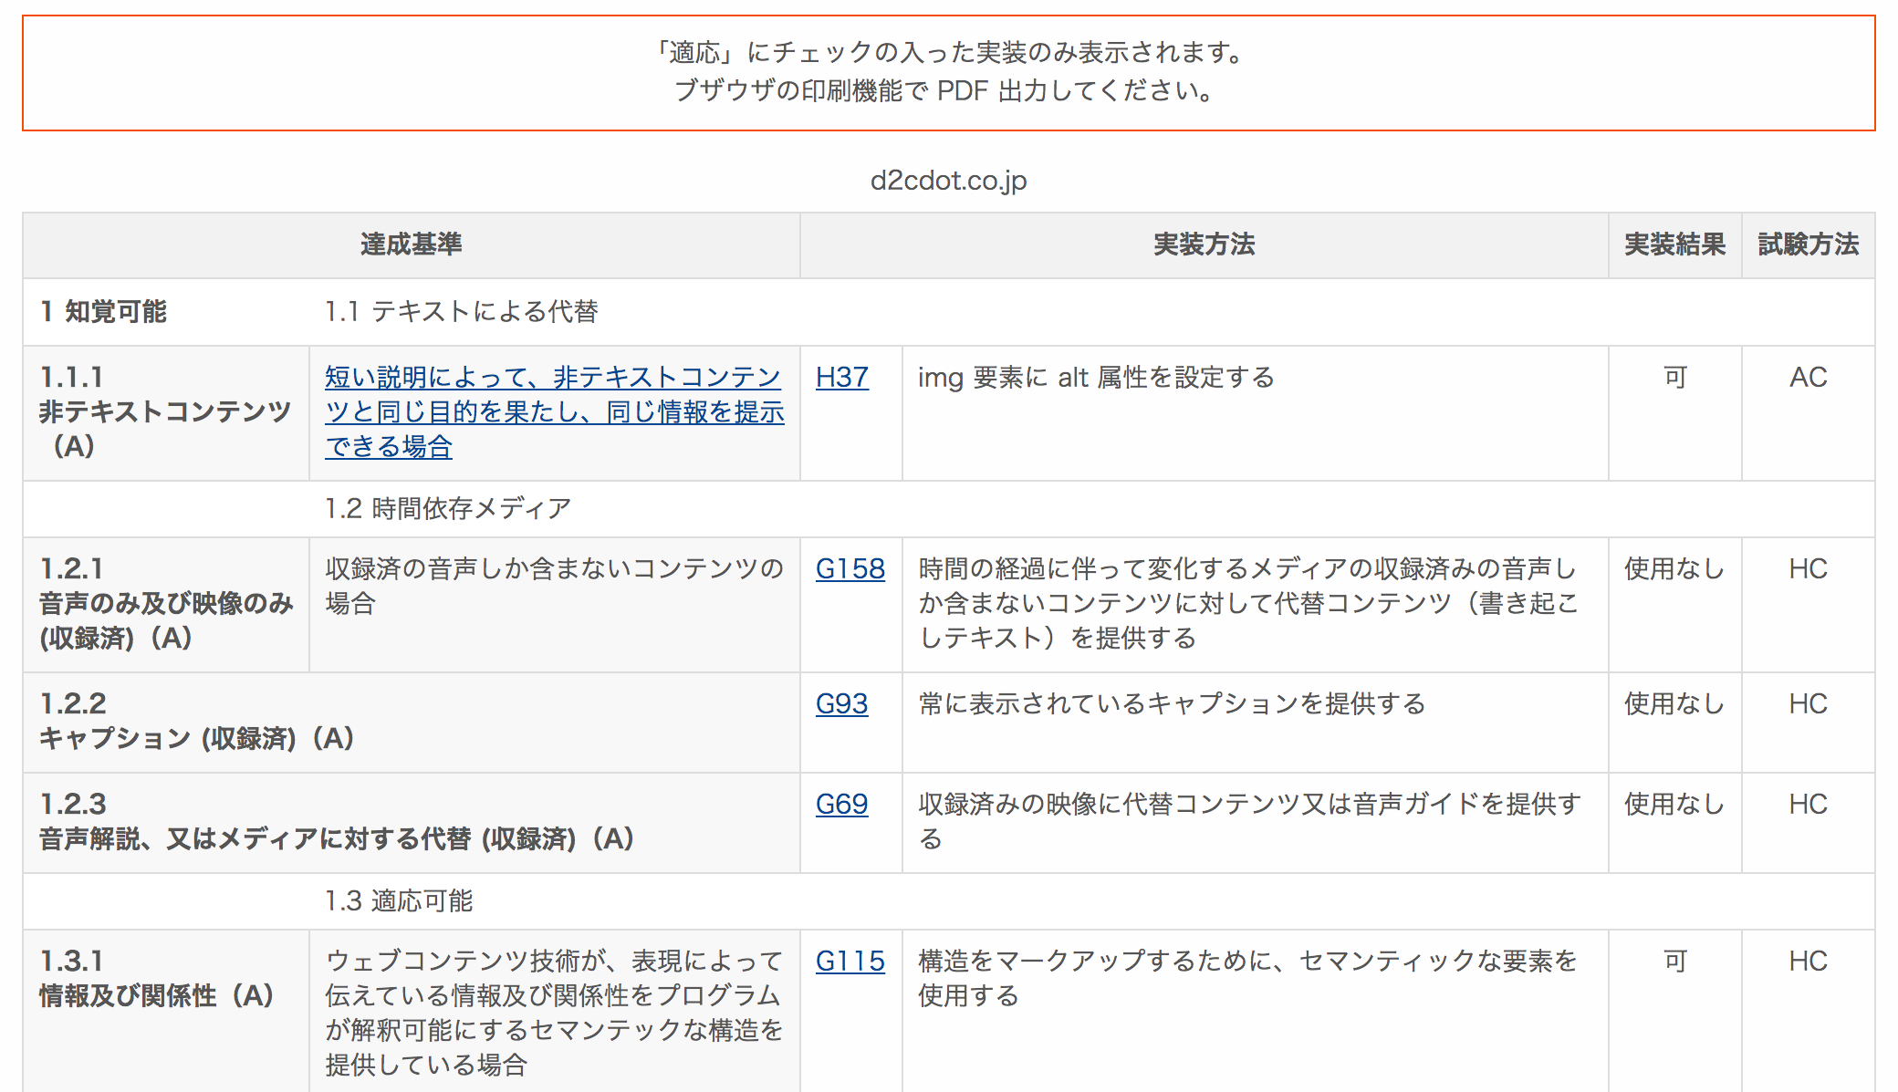Screen dimensions: 1898x1092
Task: Click the 実装結果 column header
Action: 1674,244
